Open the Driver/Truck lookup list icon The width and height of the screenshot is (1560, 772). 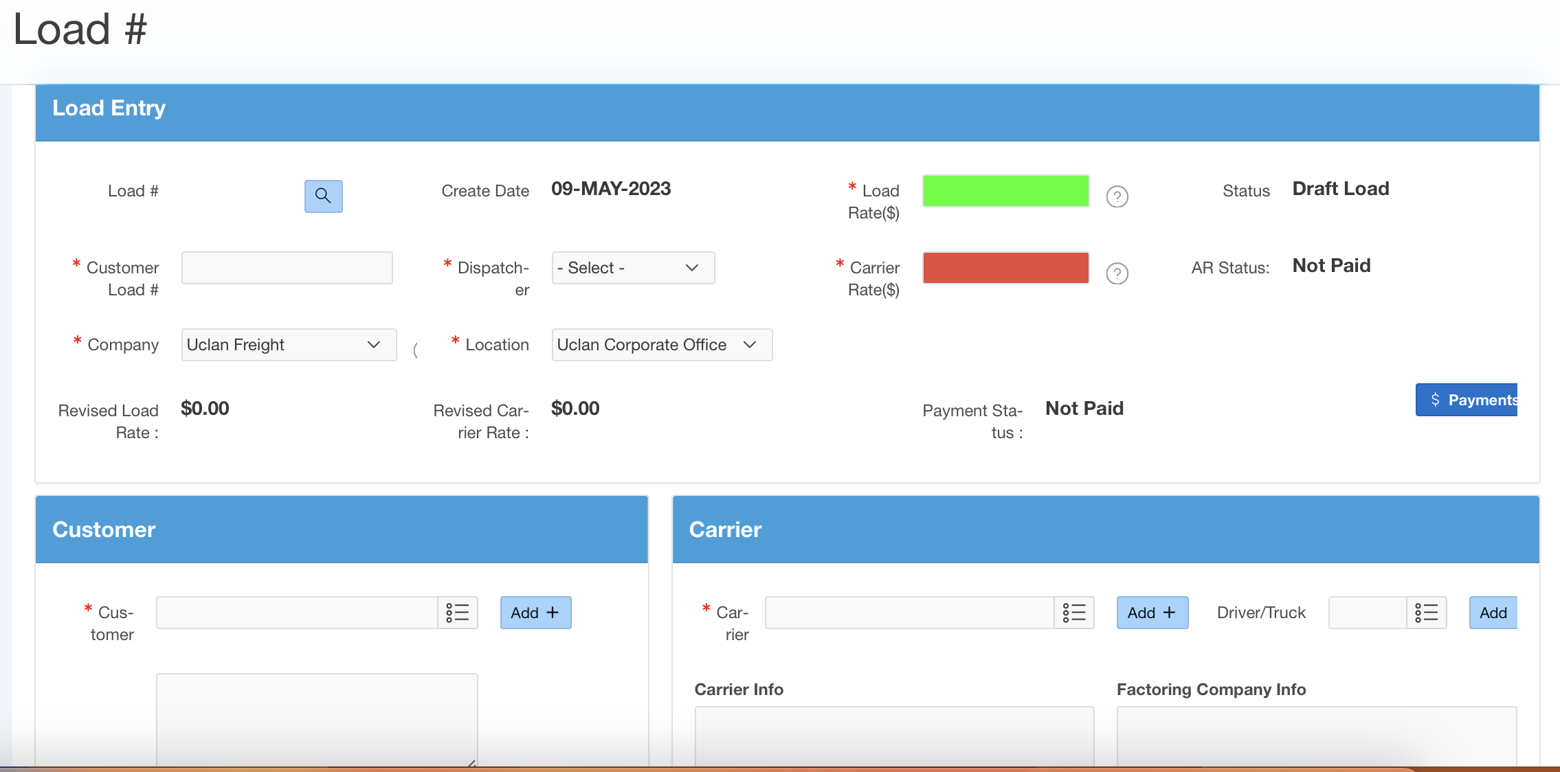pyautogui.click(x=1428, y=613)
